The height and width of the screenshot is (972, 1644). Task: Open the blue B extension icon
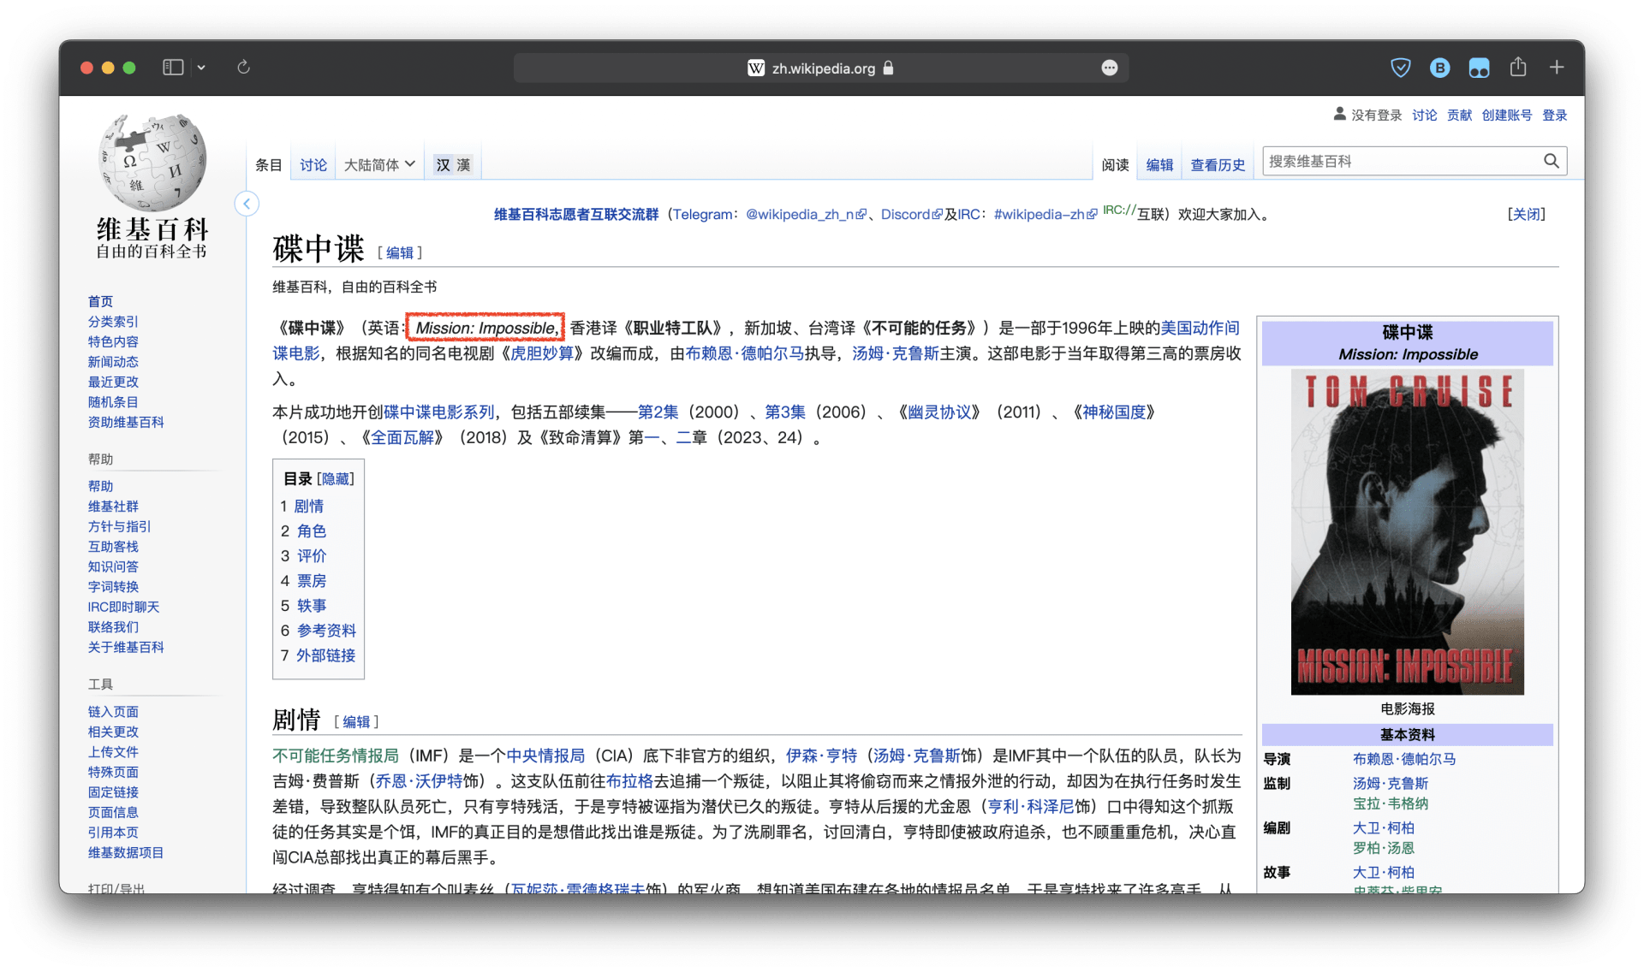point(1439,68)
